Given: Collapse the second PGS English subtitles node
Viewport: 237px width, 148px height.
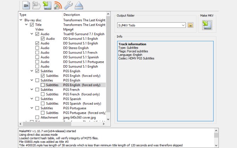Looking at the screenshot, I should coord(32,80).
